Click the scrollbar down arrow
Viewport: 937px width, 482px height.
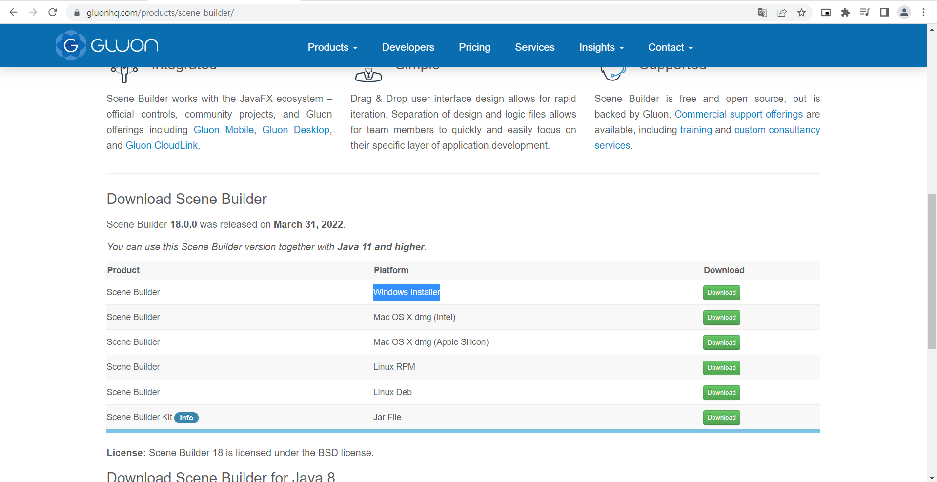932,478
